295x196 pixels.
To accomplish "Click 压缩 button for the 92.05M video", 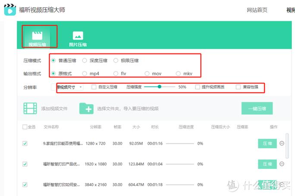I will tap(267, 143).
